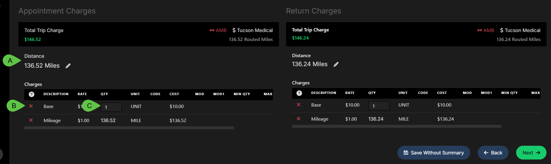Click the AMB arrows icon in Appointment total

(212, 30)
